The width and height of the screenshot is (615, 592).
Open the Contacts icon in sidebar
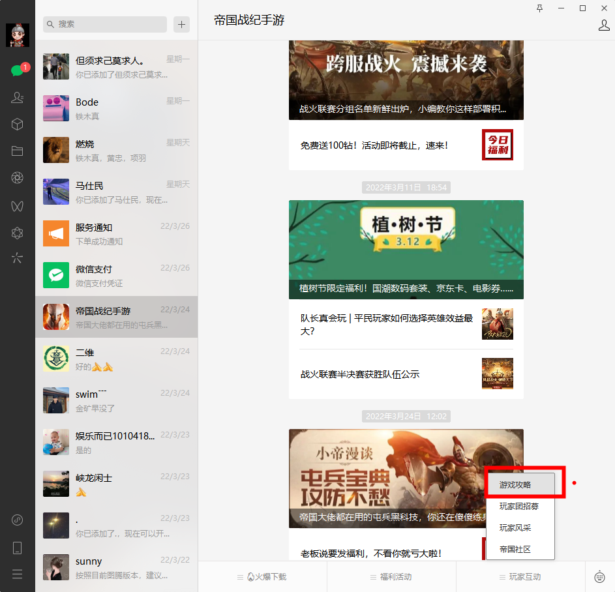(x=17, y=97)
